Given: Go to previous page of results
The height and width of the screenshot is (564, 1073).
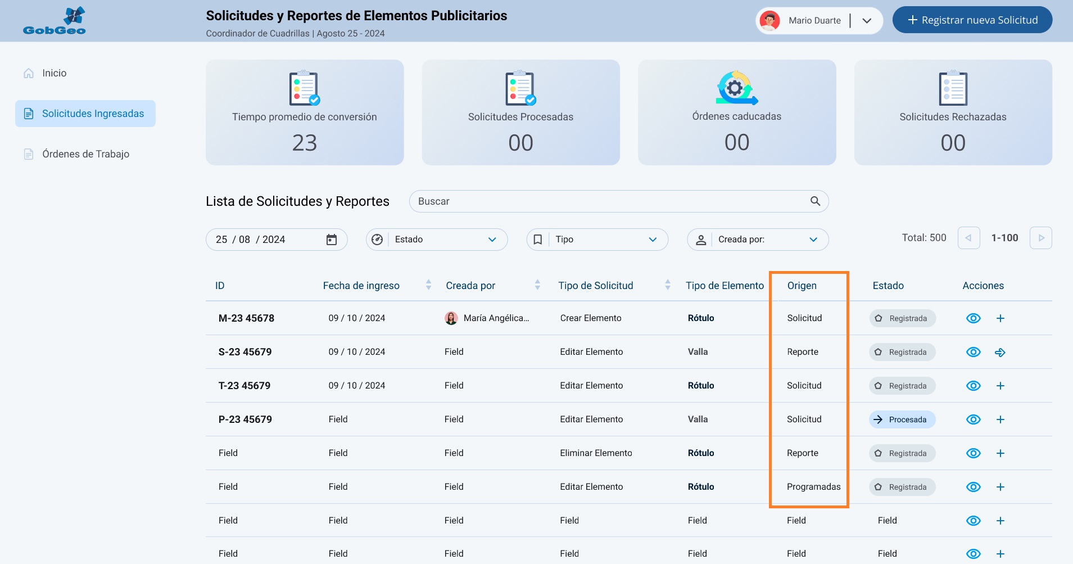Looking at the screenshot, I should [x=968, y=238].
